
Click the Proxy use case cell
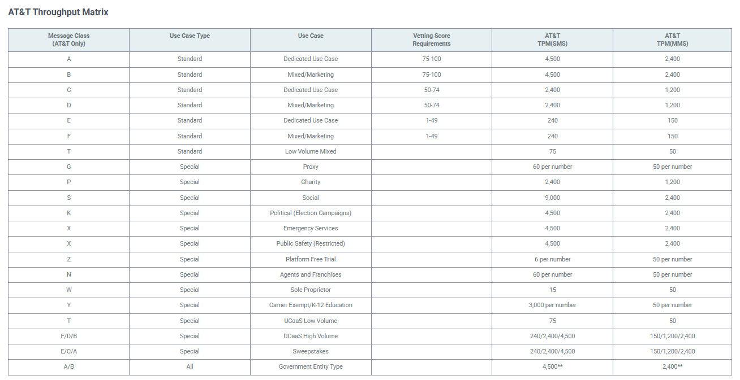(x=311, y=167)
